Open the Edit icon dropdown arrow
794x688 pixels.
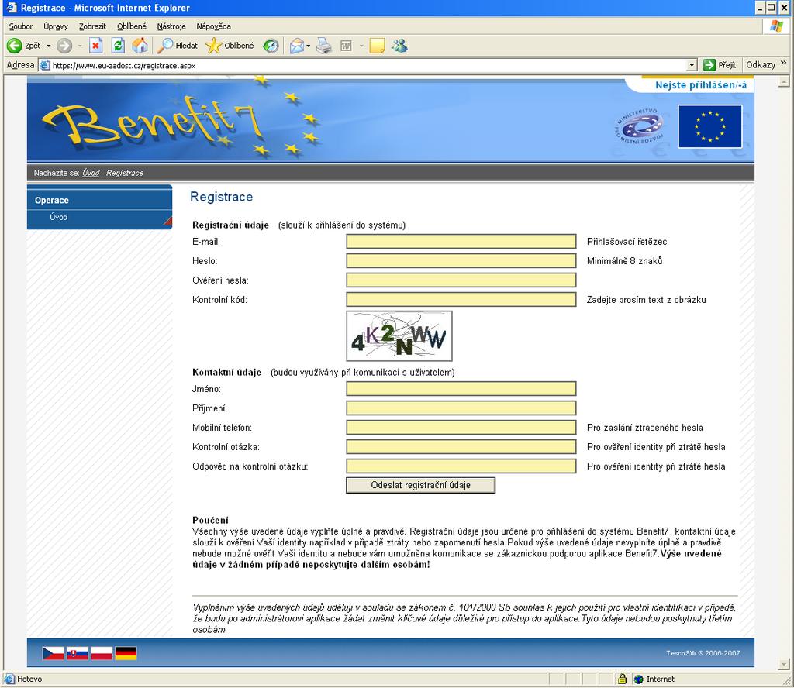[361, 46]
